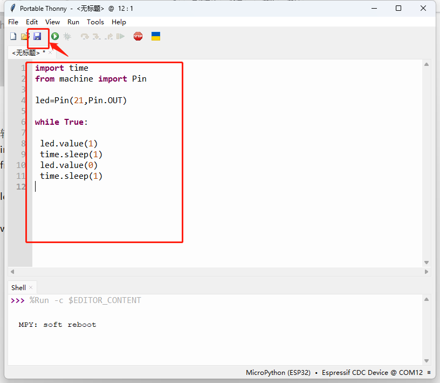Click line number 10 in gutter
This screenshot has height=383, width=440.
(21, 165)
